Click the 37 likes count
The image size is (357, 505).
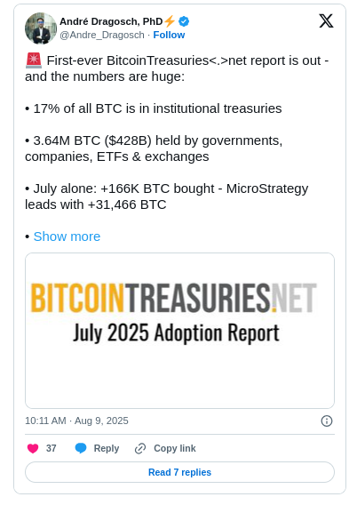(52, 448)
